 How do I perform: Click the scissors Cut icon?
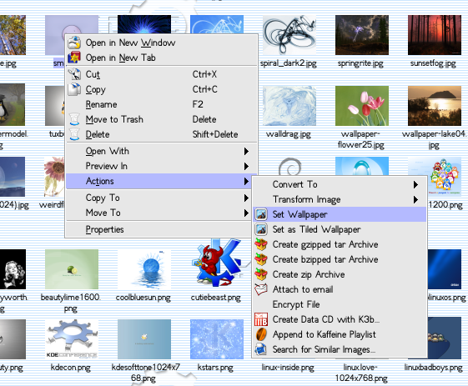pos(74,74)
